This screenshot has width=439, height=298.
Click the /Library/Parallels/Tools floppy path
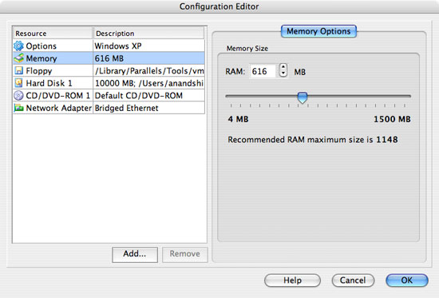pos(149,70)
